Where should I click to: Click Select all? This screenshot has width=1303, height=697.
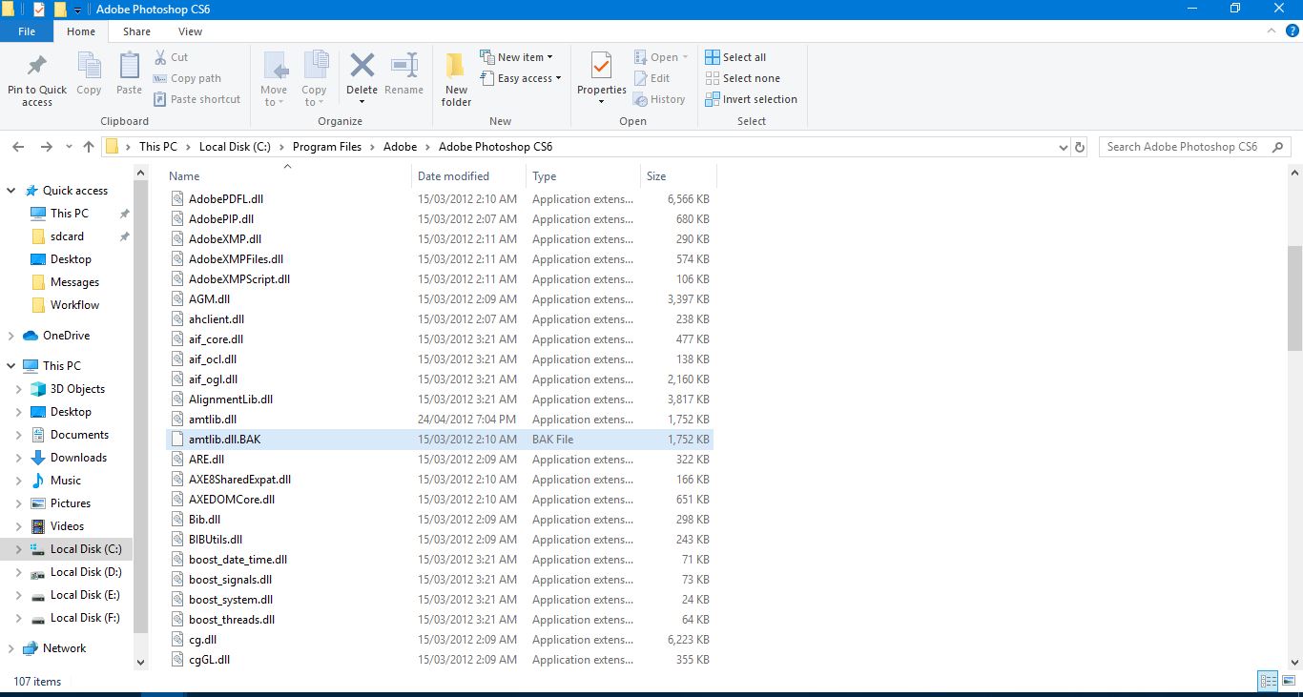coord(735,57)
